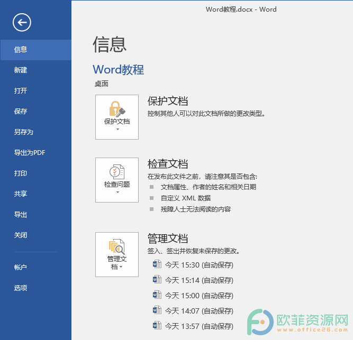
Task: Click 自定义 XML 数据 item
Action: click(186, 198)
